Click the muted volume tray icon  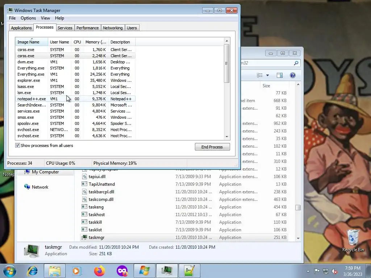pos(334,271)
